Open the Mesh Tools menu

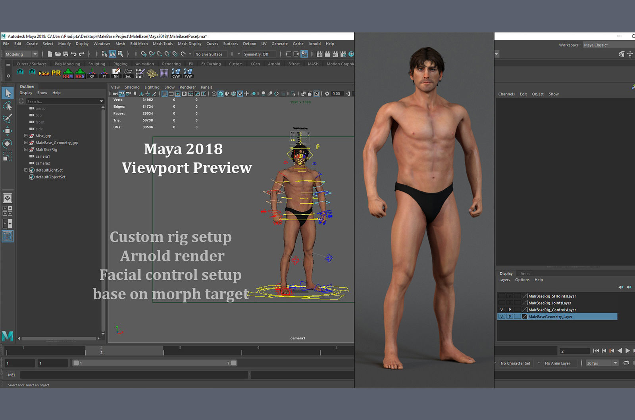(x=163, y=44)
